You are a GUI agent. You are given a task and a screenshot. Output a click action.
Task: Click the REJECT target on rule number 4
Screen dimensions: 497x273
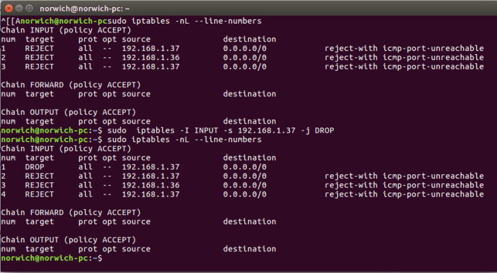coord(40,195)
